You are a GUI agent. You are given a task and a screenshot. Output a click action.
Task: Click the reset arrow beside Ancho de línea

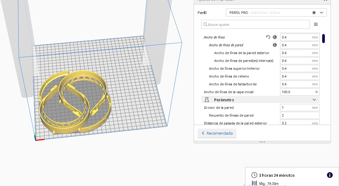pos(268,37)
